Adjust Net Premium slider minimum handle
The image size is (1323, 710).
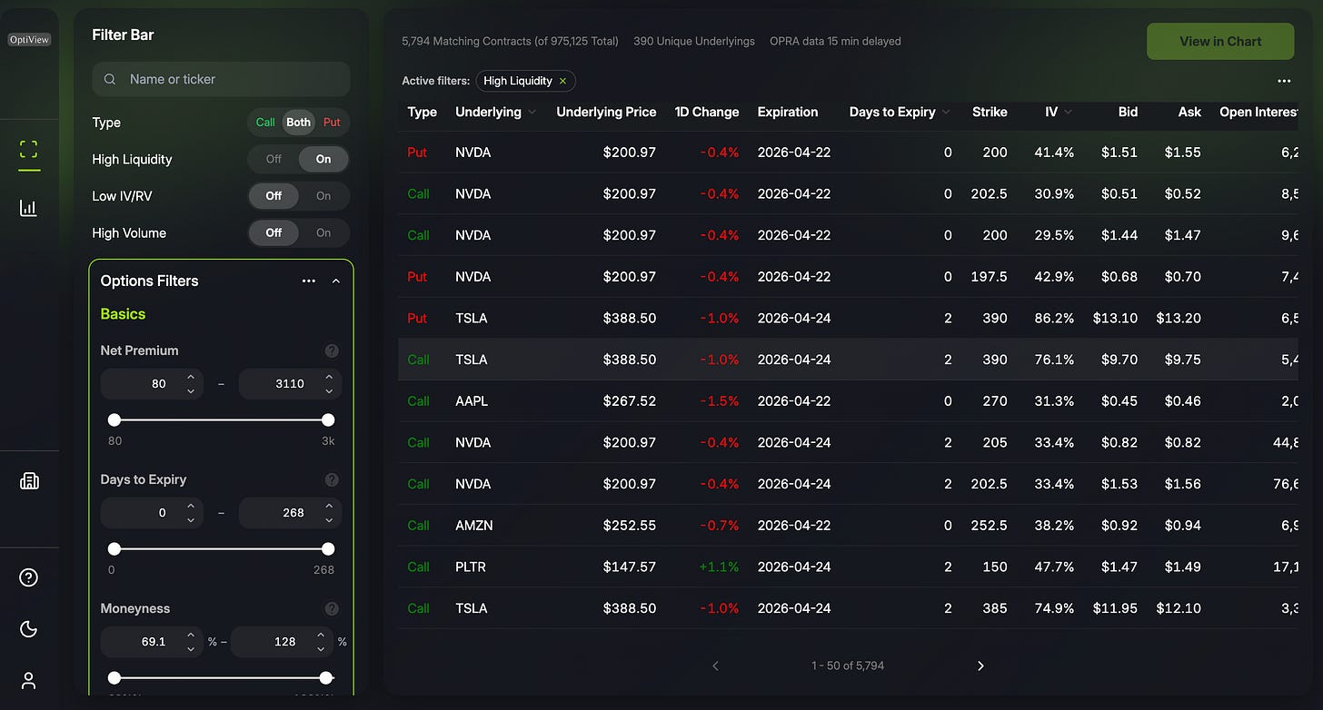114,419
